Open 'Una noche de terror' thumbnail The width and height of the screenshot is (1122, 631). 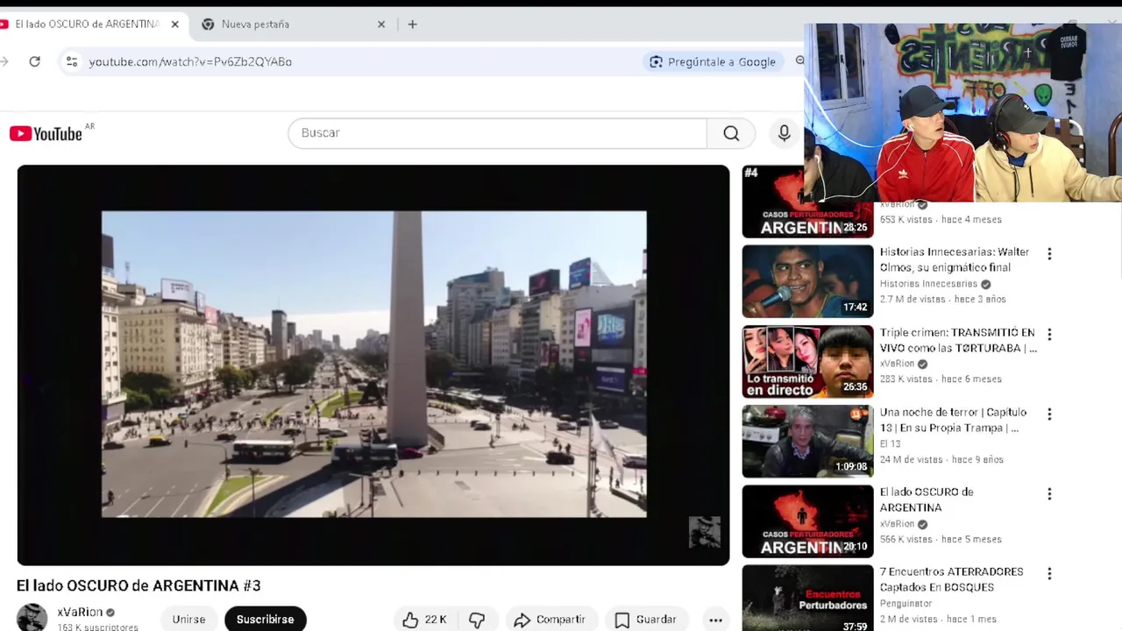coord(807,441)
